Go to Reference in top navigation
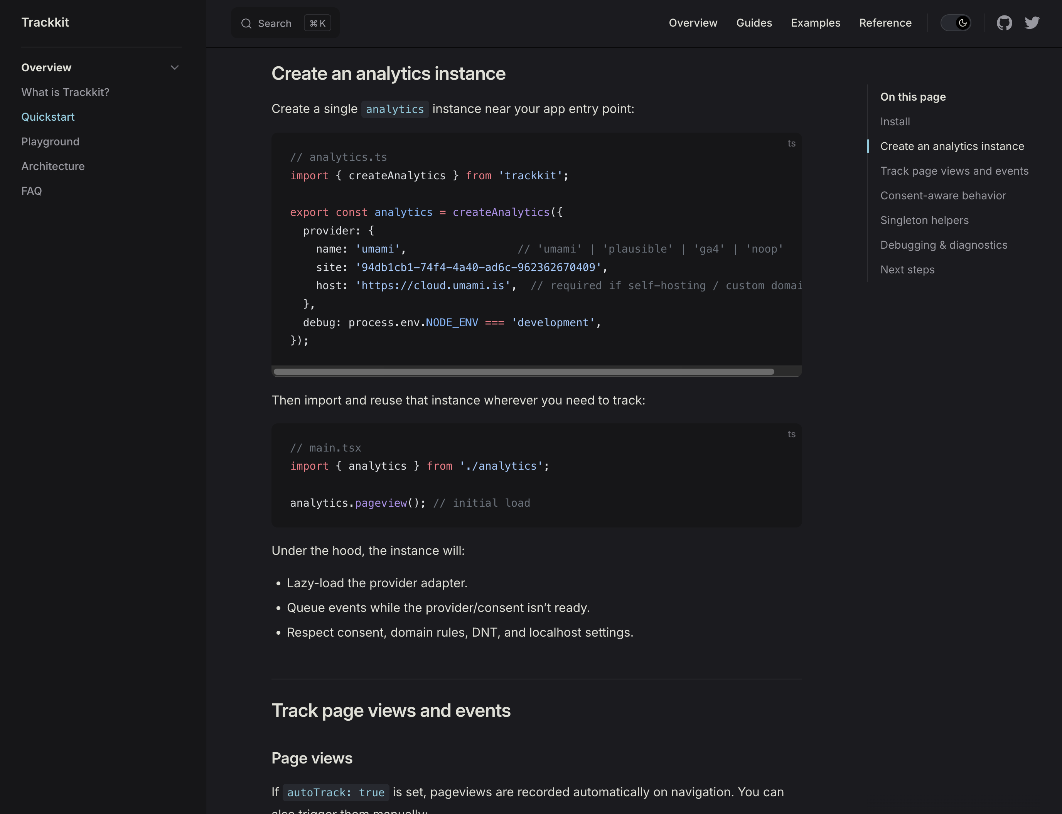The height and width of the screenshot is (814, 1062). point(885,23)
